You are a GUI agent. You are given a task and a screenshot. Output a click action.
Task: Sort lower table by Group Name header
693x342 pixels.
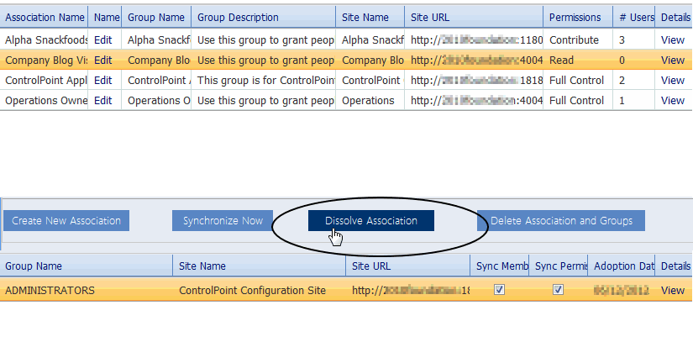87,266
